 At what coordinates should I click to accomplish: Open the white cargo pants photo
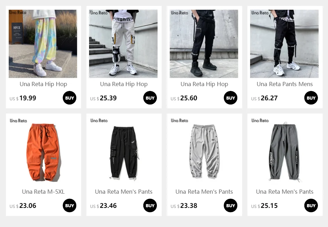123,44
